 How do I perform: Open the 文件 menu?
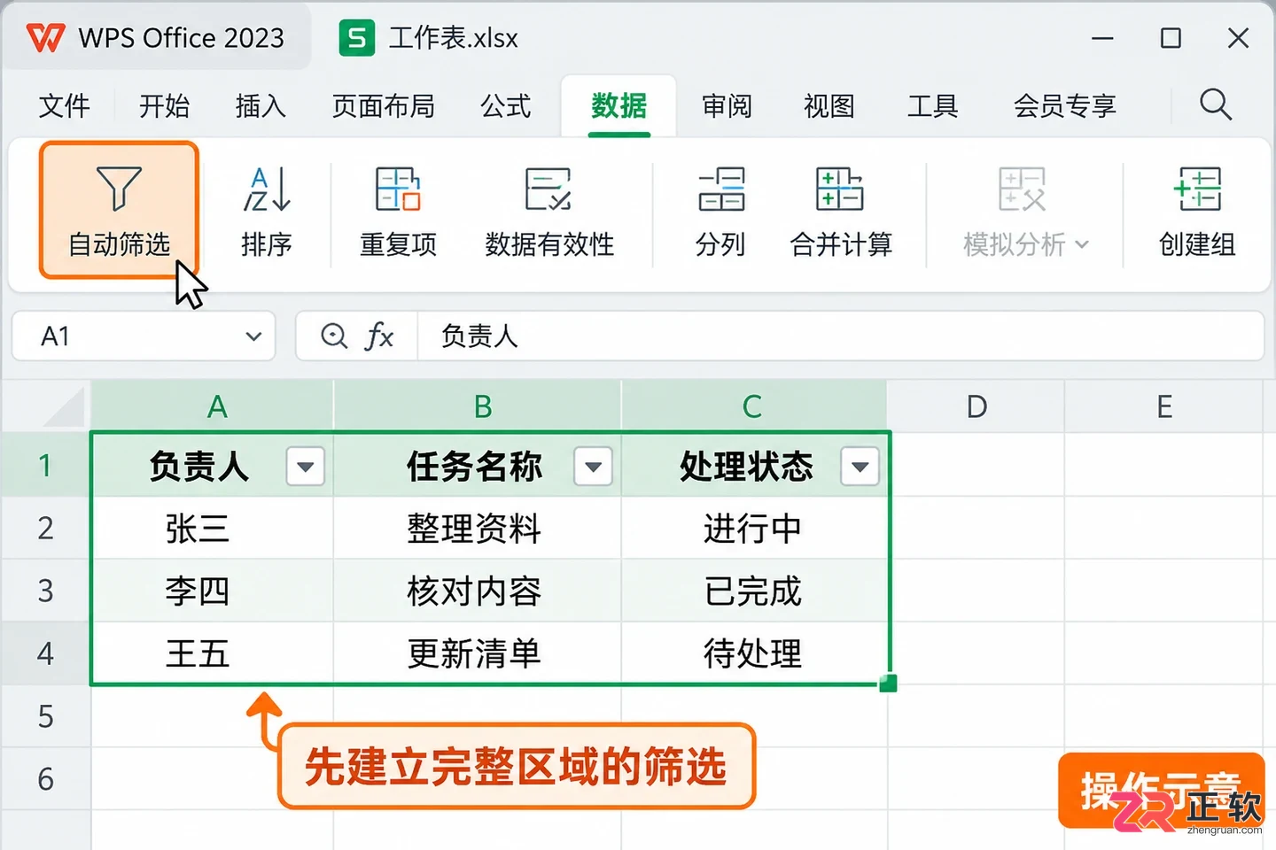click(65, 106)
